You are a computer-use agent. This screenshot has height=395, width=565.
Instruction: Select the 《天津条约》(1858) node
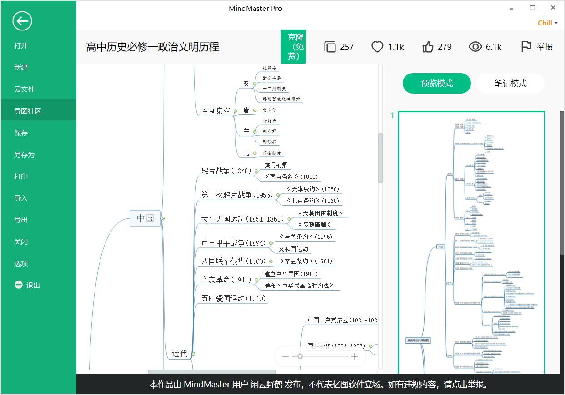click(312, 189)
